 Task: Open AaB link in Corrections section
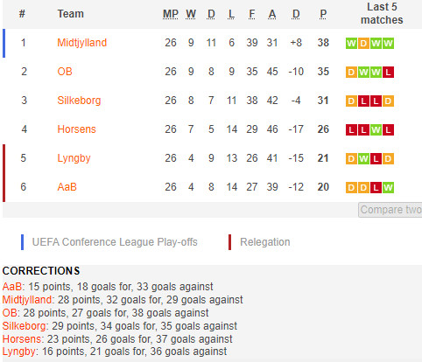pos(12,287)
